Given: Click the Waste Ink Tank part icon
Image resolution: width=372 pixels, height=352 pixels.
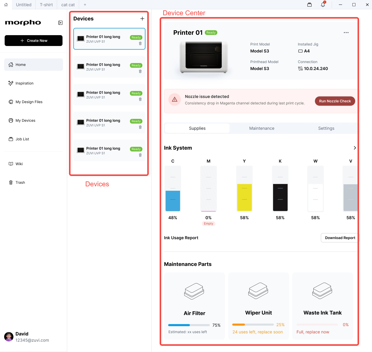Looking at the screenshot, I should [x=322, y=291].
